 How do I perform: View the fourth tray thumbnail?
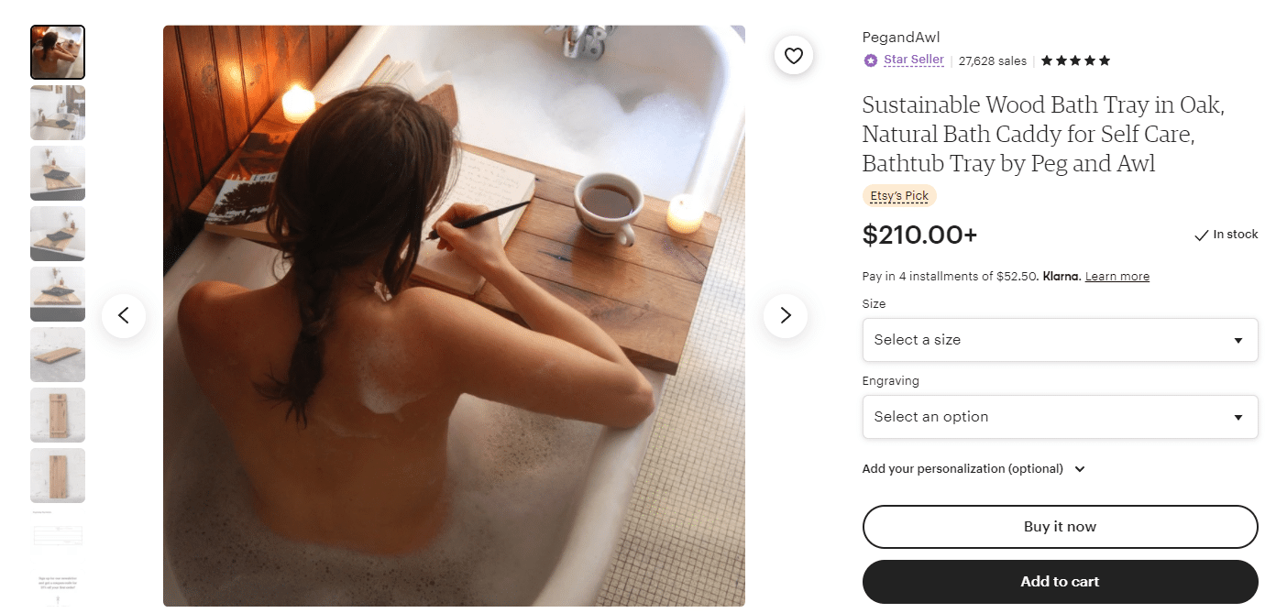[58, 234]
